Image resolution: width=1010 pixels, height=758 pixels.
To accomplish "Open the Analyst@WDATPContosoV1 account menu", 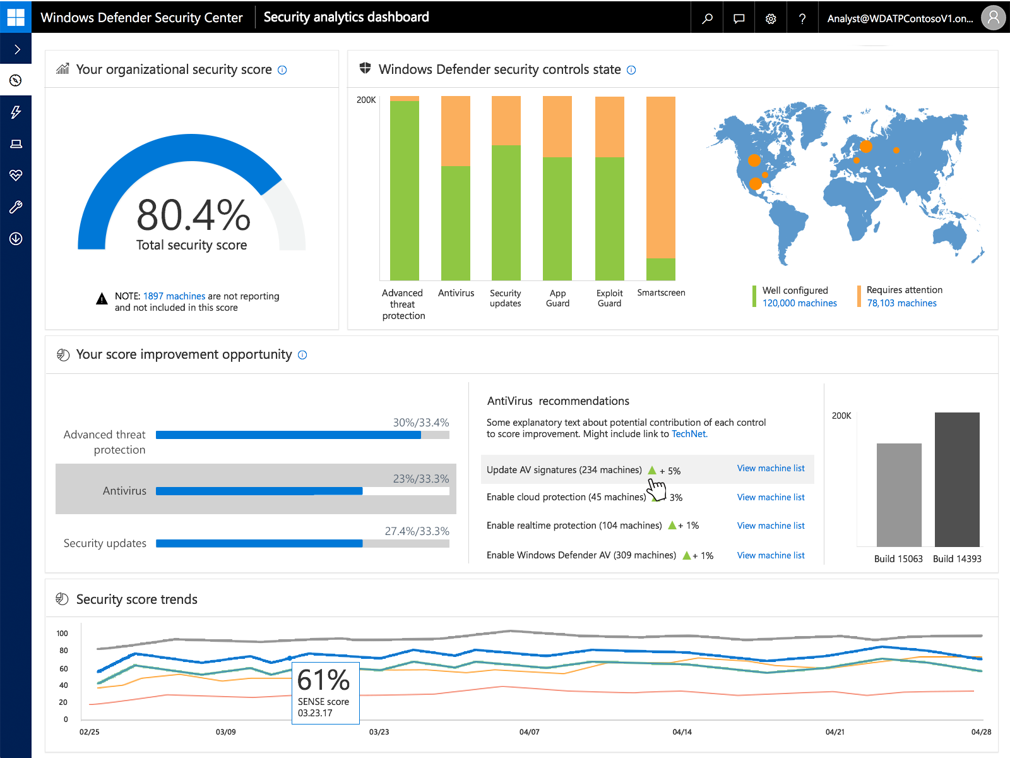I will (x=900, y=18).
